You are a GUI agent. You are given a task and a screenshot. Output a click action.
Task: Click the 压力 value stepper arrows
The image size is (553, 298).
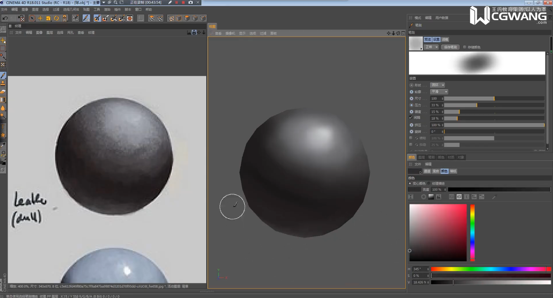tap(442, 105)
